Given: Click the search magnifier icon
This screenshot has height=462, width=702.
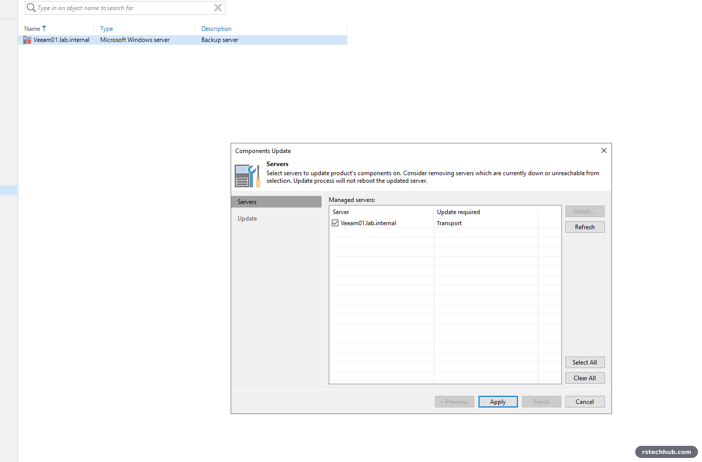Looking at the screenshot, I should tap(31, 8).
